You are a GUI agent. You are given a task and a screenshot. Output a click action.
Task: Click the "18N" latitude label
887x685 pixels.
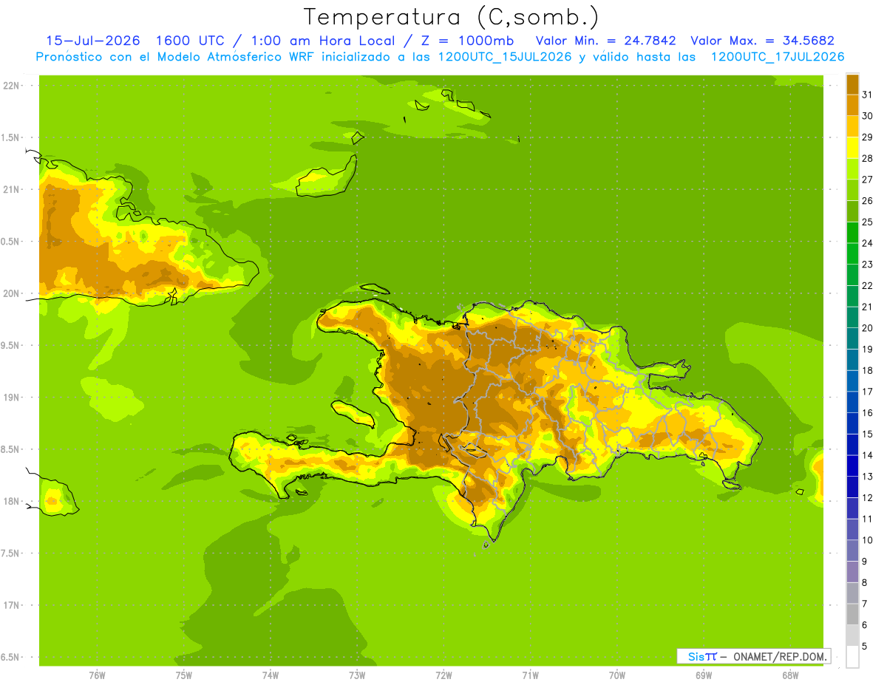13,502
